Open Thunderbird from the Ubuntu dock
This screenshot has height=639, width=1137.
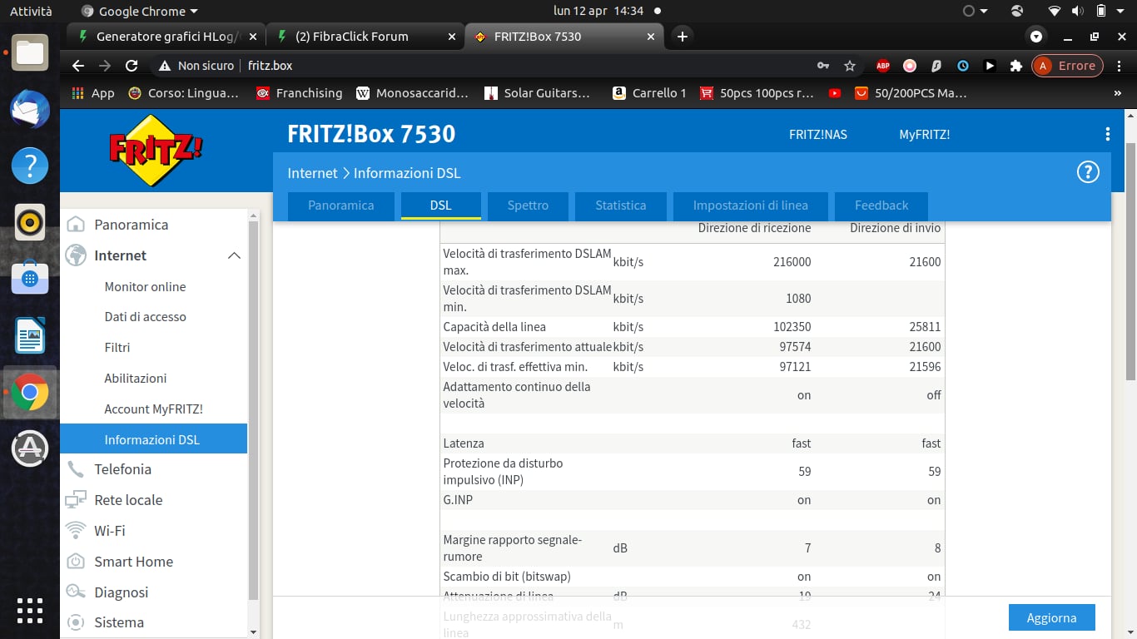click(30, 110)
